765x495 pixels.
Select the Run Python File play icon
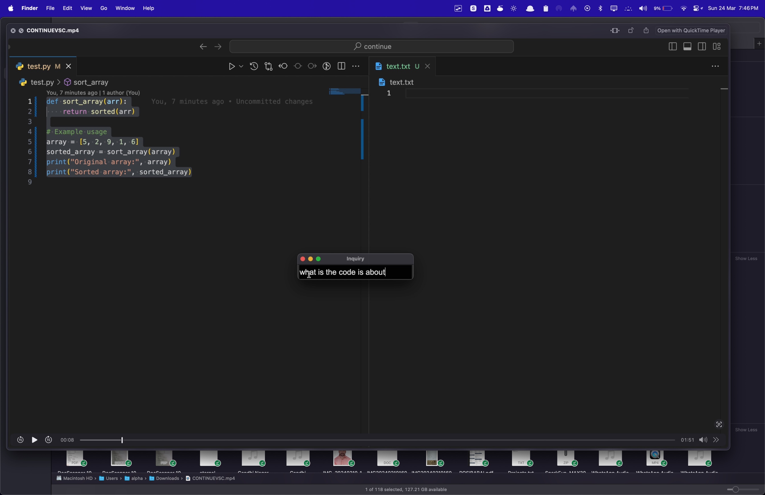click(232, 67)
